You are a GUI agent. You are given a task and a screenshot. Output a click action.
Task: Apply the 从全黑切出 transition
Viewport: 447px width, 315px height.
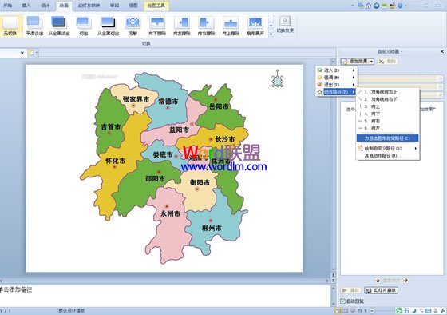coord(109,26)
